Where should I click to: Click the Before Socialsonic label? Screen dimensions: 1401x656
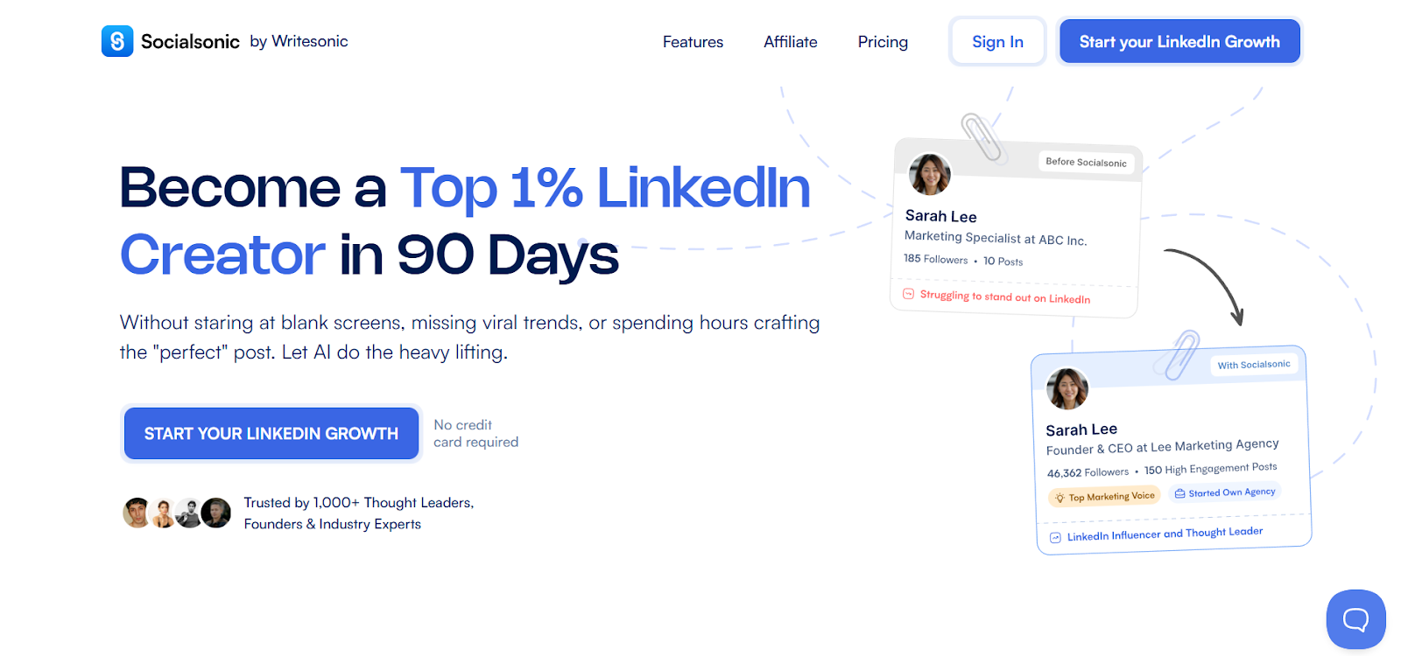1086,162
